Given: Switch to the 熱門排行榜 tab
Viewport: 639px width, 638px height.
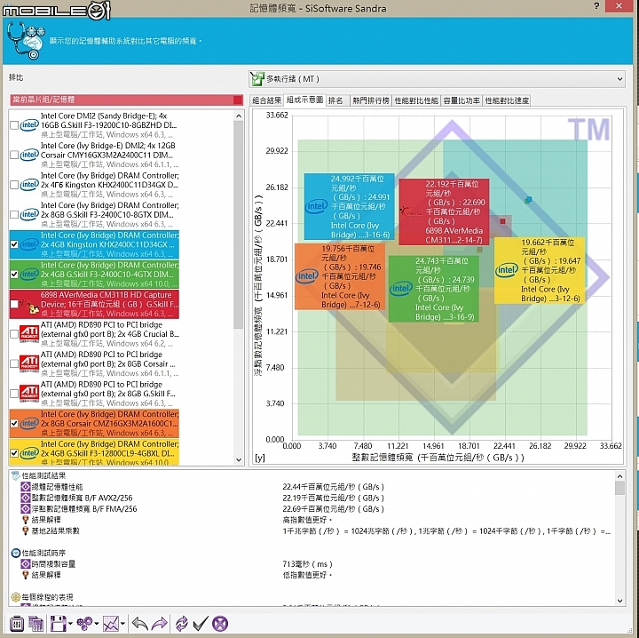Looking at the screenshot, I should 371,100.
